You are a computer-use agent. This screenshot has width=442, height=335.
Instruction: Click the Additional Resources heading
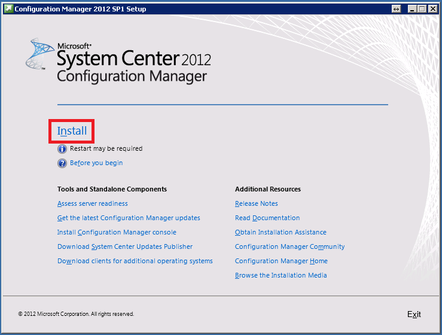click(268, 189)
